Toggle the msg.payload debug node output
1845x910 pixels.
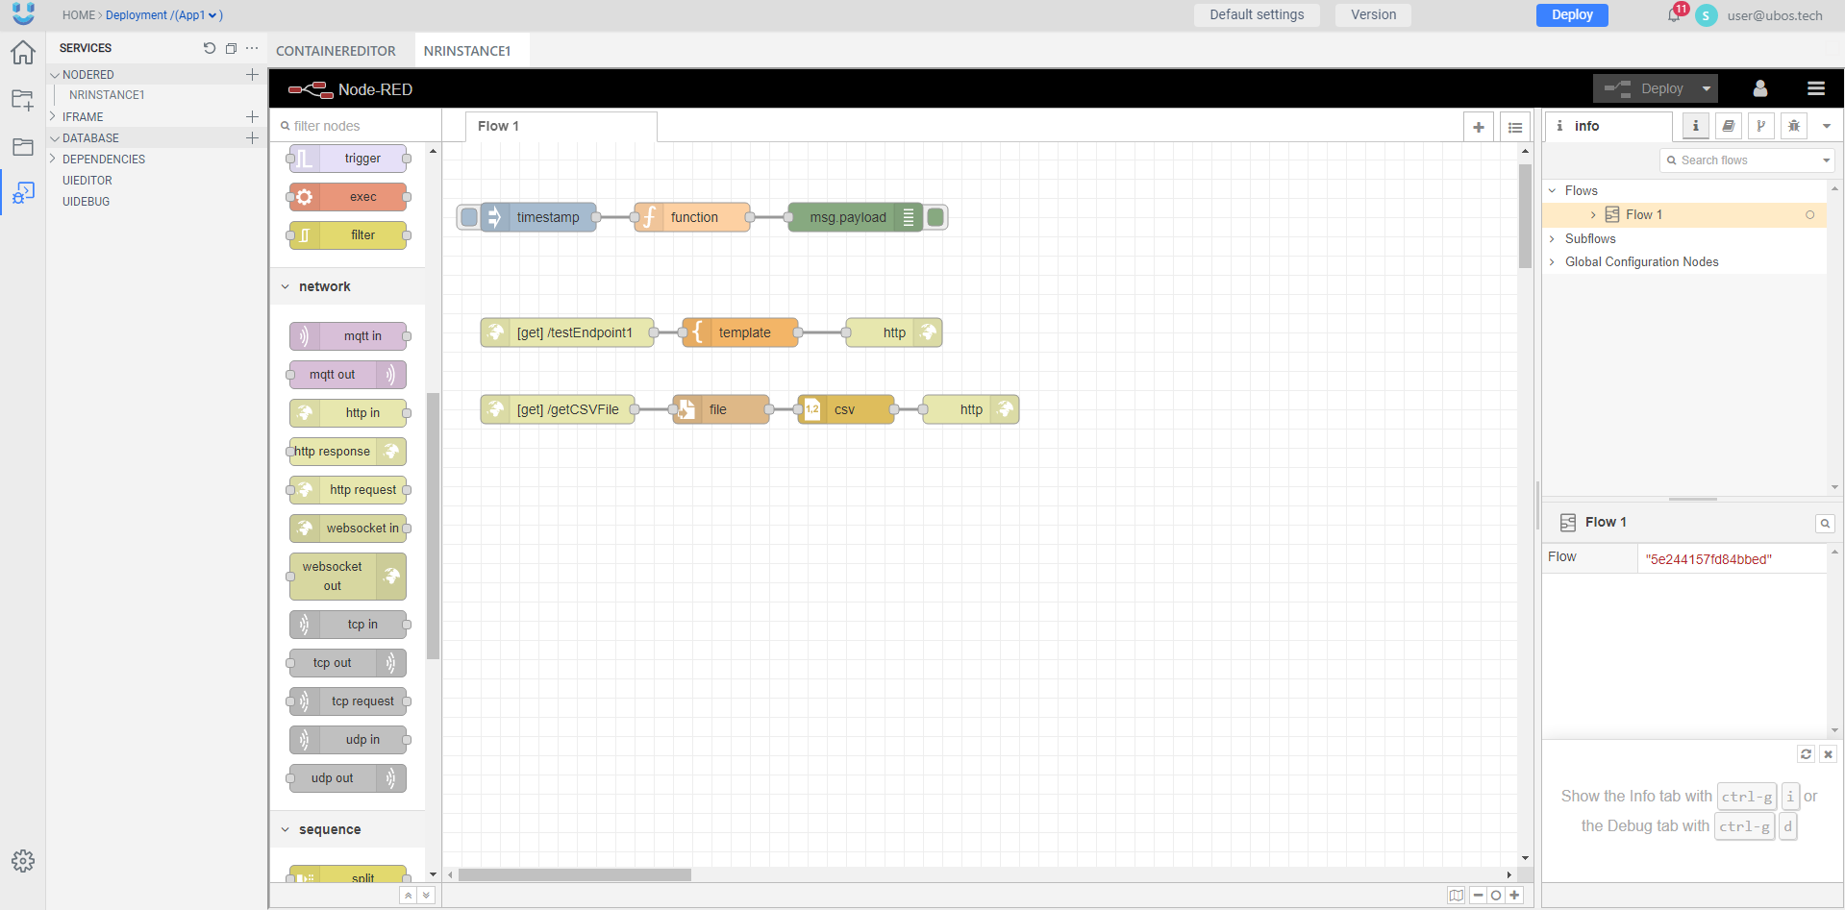(935, 217)
